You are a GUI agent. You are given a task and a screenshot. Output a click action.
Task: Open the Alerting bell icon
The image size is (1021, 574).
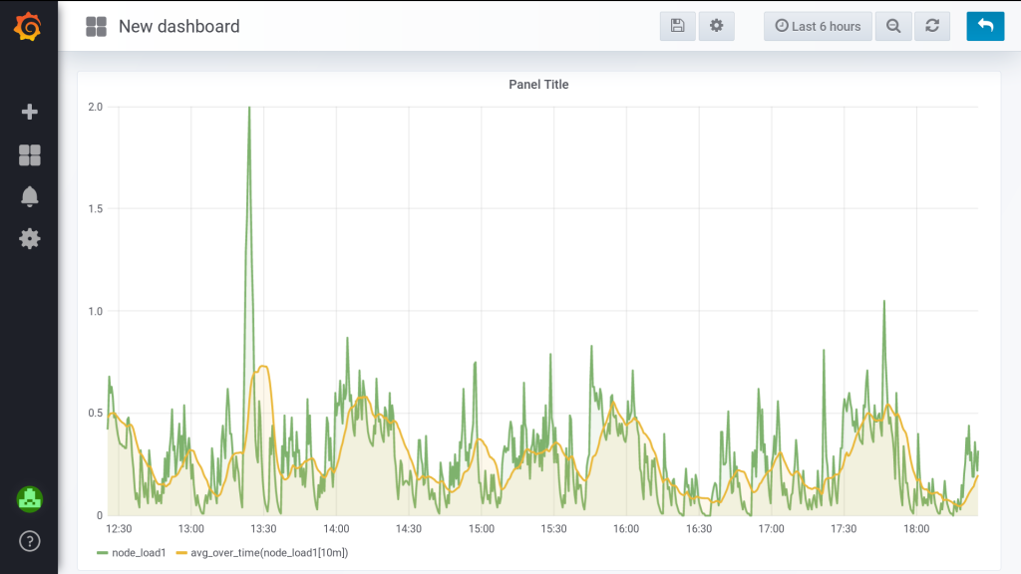coord(30,196)
